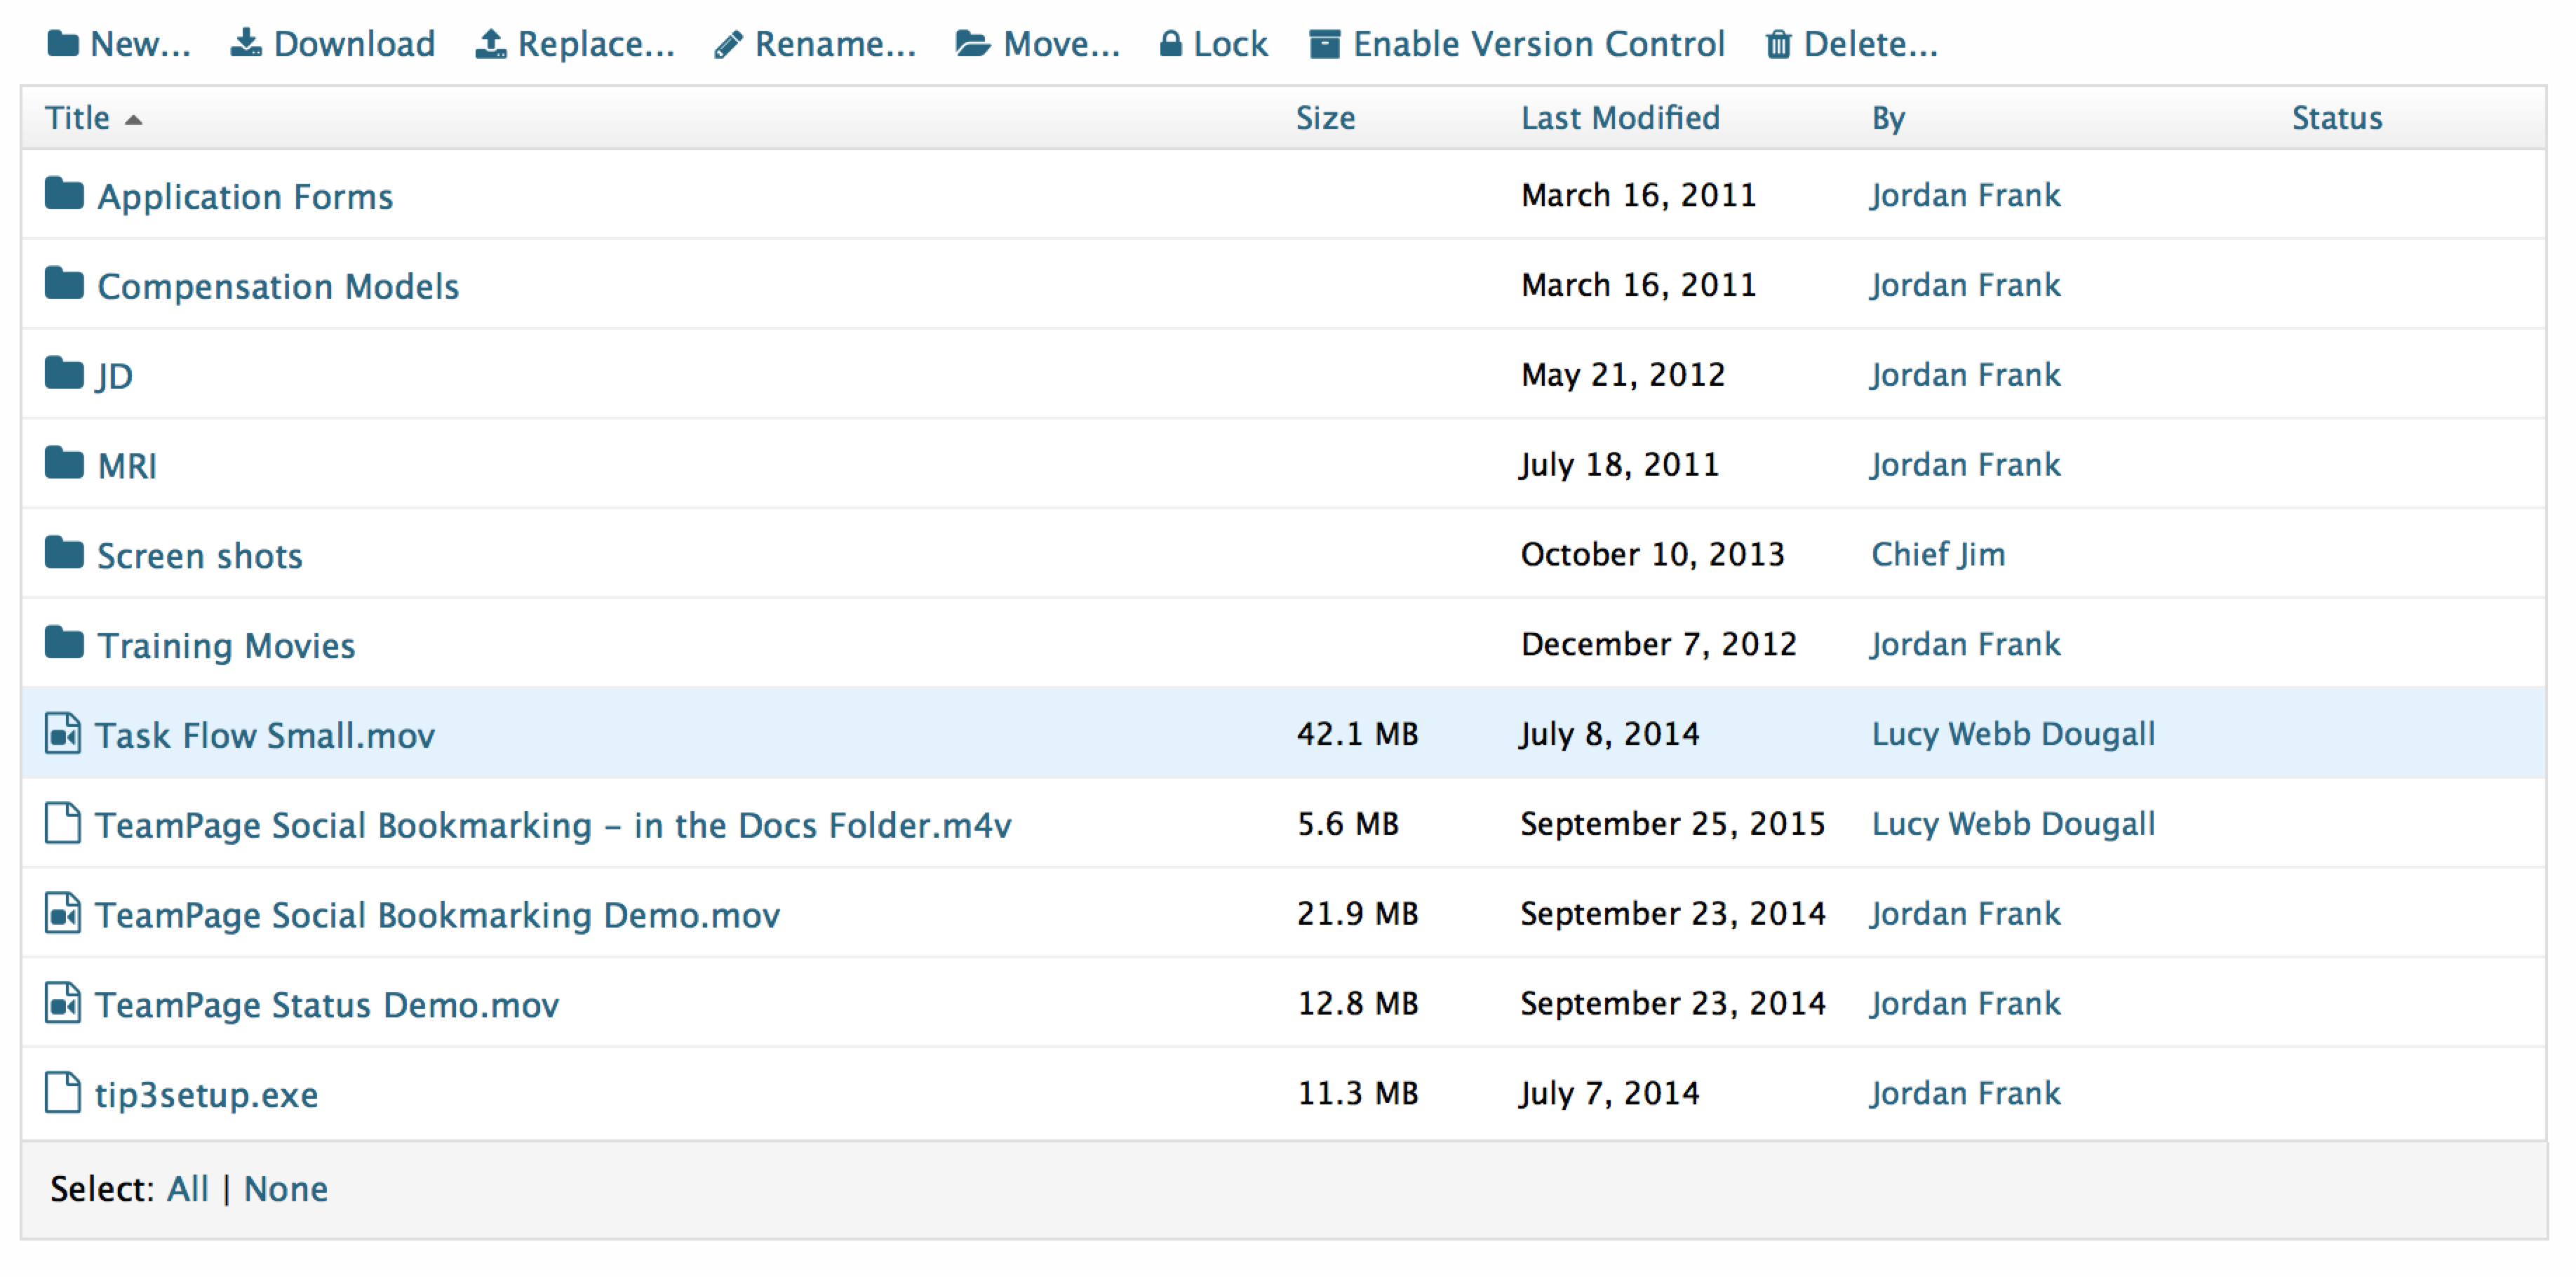Screen dimensions: 2576x1277
Task: Select All items in the list
Action: (x=187, y=1189)
